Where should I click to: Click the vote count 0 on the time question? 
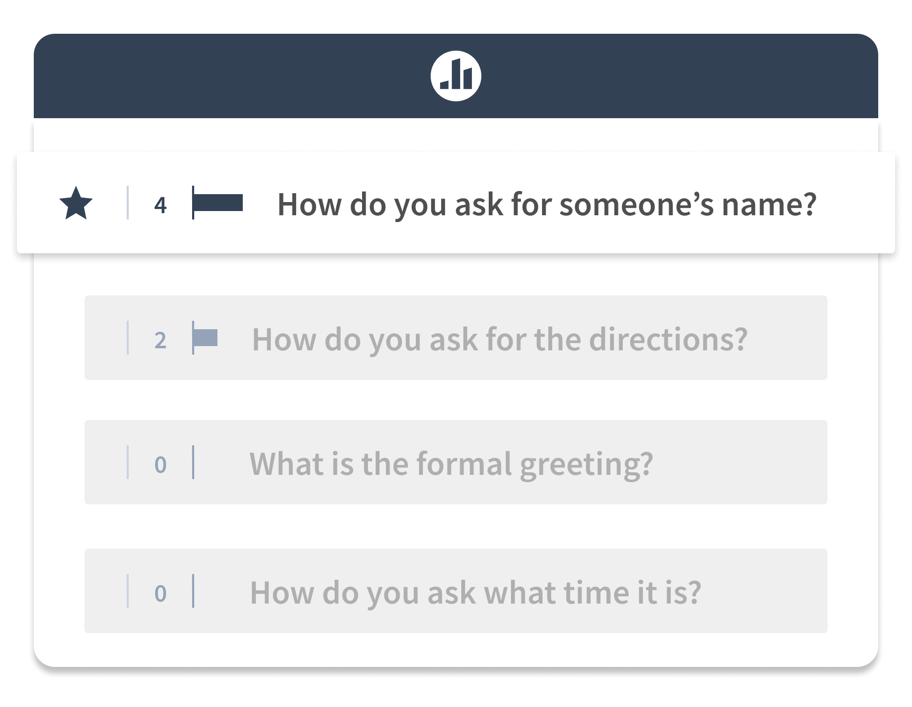pyautogui.click(x=161, y=594)
